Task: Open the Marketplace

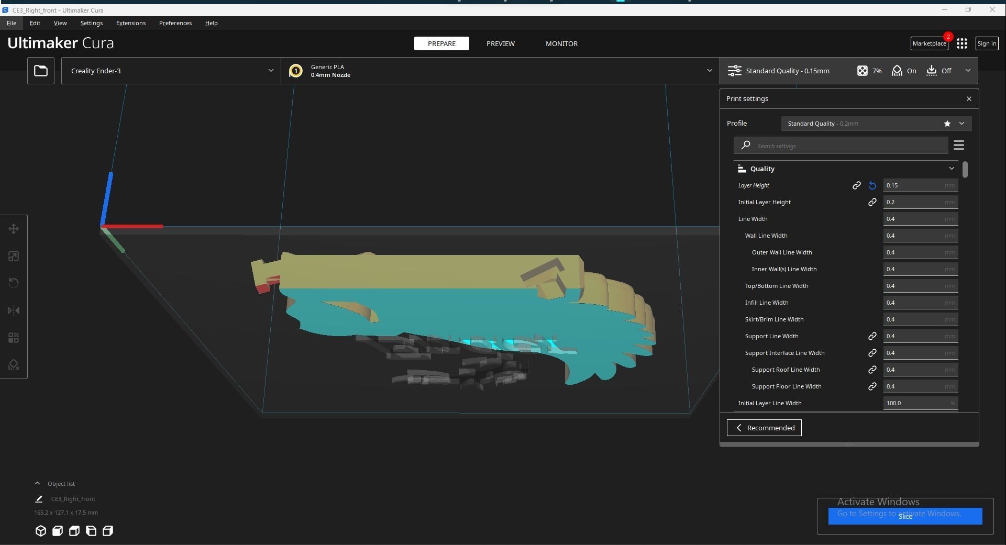Action: point(930,43)
